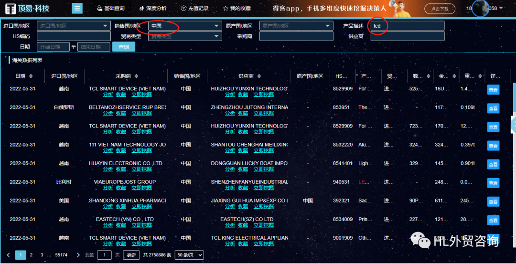
Task: Click the 确定 page jump button
Action: point(131,255)
